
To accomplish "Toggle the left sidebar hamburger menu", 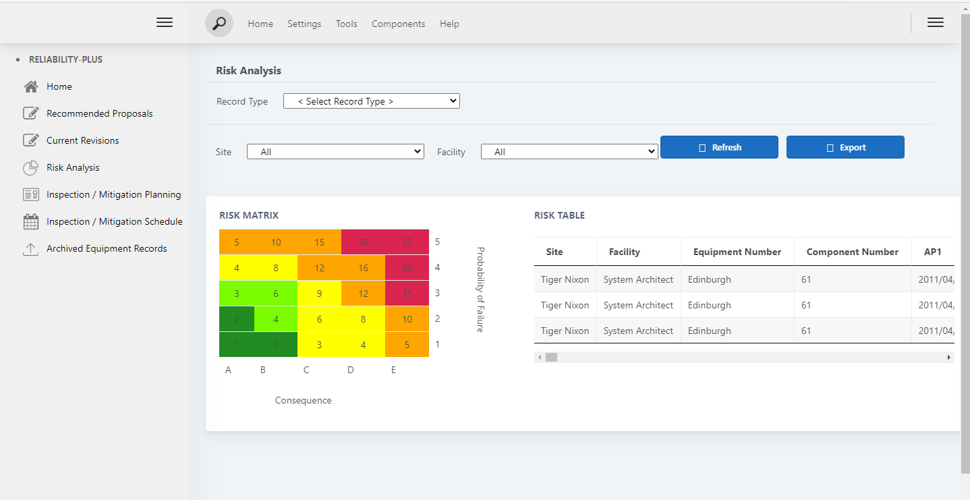I will coord(165,22).
